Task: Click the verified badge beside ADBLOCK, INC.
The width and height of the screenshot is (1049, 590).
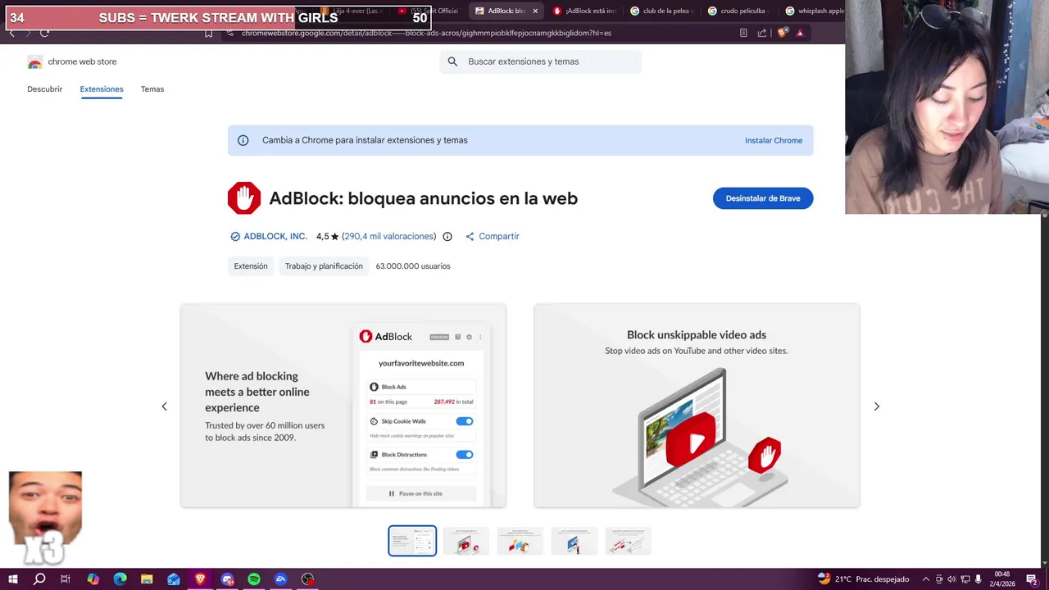Action: [235, 236]
